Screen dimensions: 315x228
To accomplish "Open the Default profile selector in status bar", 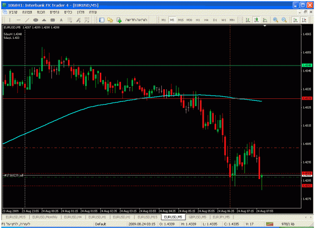I will click(100, 224).
